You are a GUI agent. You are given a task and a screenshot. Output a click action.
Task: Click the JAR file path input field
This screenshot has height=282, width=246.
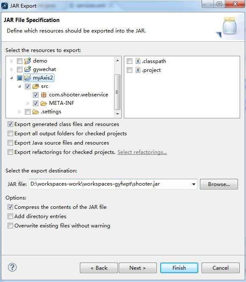pos(109,184)
